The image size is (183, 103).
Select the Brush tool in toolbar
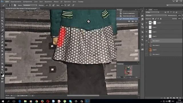2,33
